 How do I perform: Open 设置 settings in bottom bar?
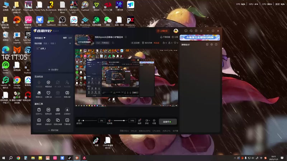click(x=154, y=121)
